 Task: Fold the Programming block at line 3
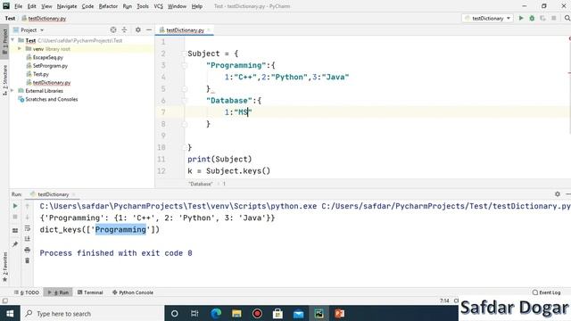184,65
